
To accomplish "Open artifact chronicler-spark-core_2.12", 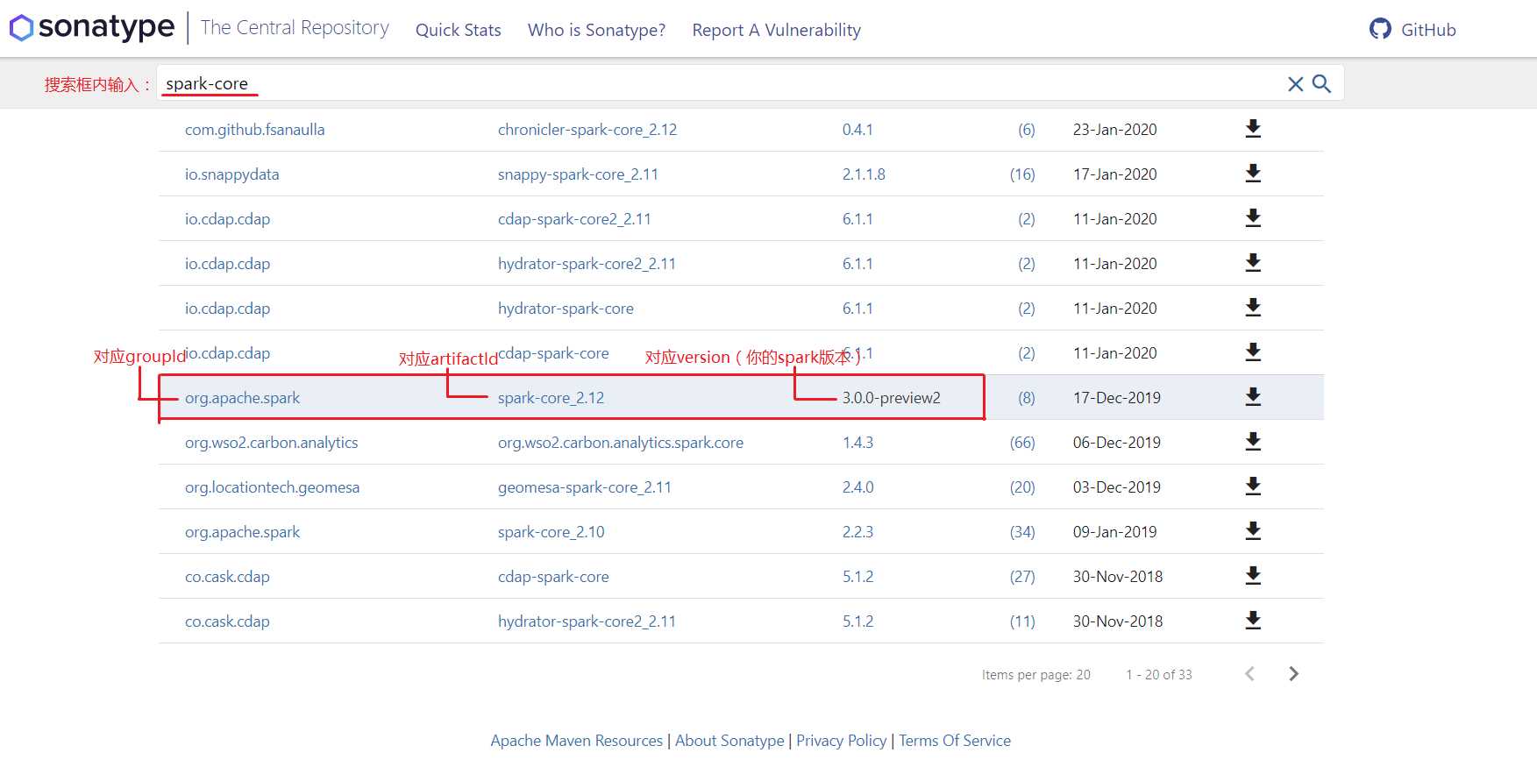I will 587,130.
